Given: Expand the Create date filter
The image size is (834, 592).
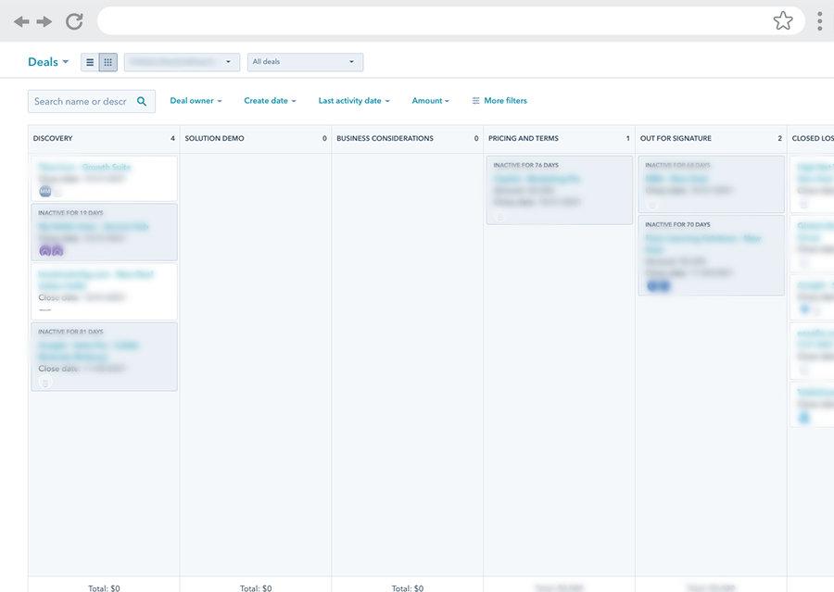Looking at the screenshot, I should click(x=270, y=101).
